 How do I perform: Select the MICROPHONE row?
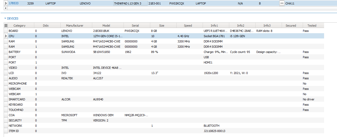point(164,84)
